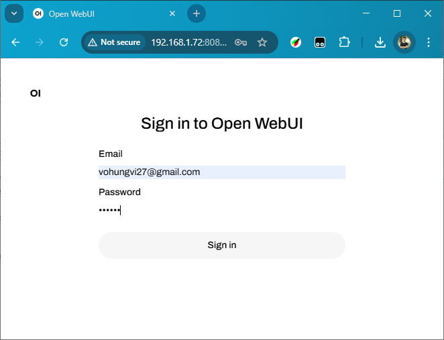444x340 pixels.
Task: Bookmark this page with the star icon
Action: pos(262,42)
